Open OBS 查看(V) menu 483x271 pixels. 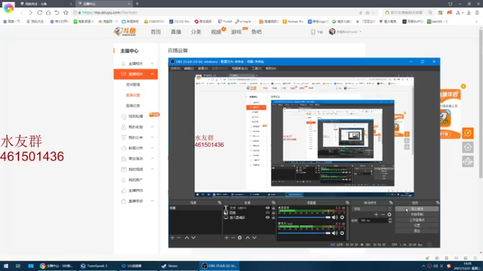tap(203, 68)
